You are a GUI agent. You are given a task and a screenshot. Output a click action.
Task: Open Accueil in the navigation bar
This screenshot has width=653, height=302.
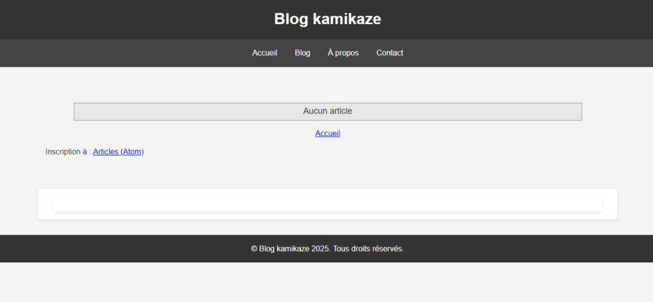tap(264, 53)
